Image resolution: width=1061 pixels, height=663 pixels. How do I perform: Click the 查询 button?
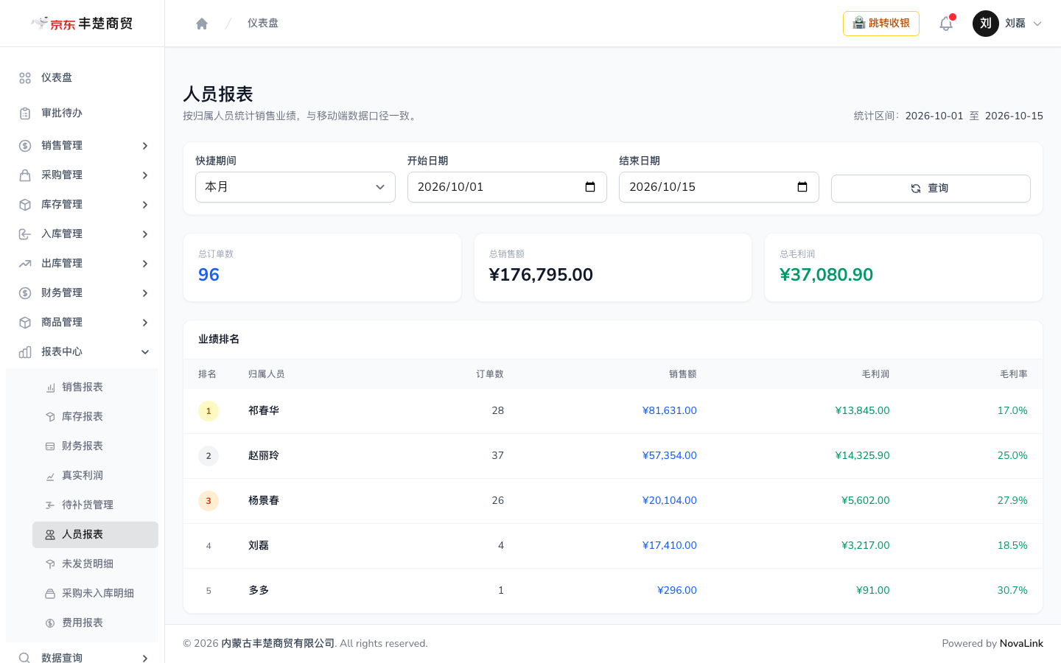click(931, 189)
